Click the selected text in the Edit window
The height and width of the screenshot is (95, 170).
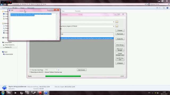point(31,15)
